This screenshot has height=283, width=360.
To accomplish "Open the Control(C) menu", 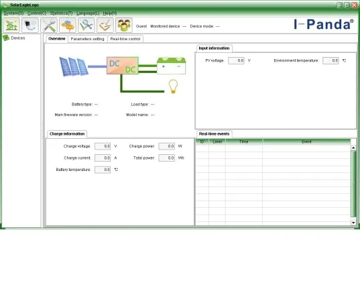I will (x=37, y=13).
